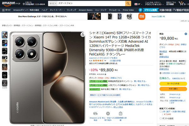189x126 pixels.
Task: Open the shopping cart icon
Action: coord(181,3)
